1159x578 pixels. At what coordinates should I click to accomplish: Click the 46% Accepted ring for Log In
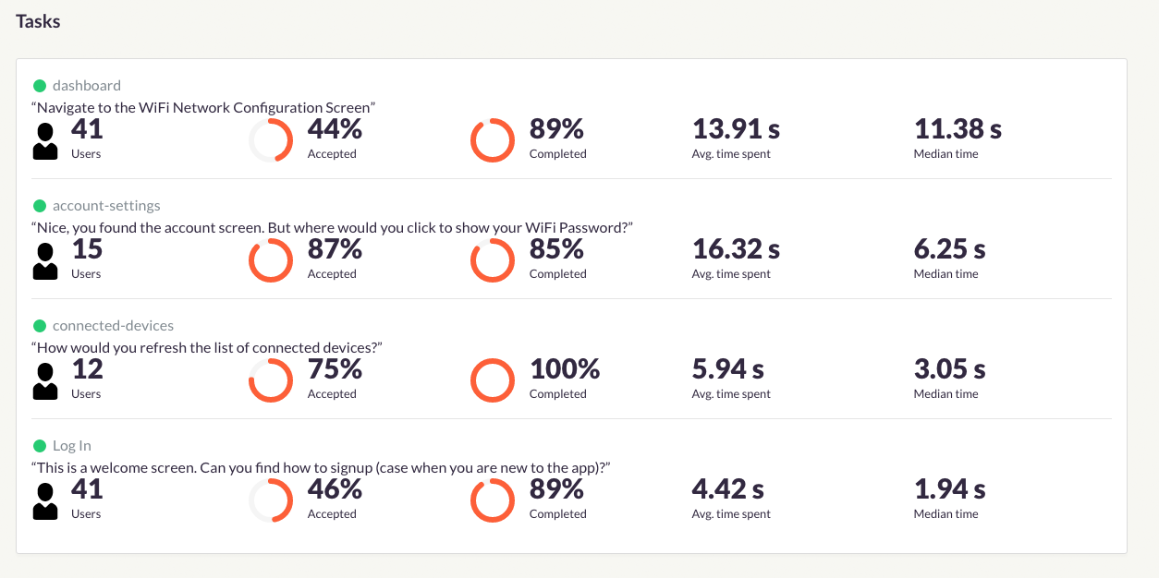click(x=271, y=500)
